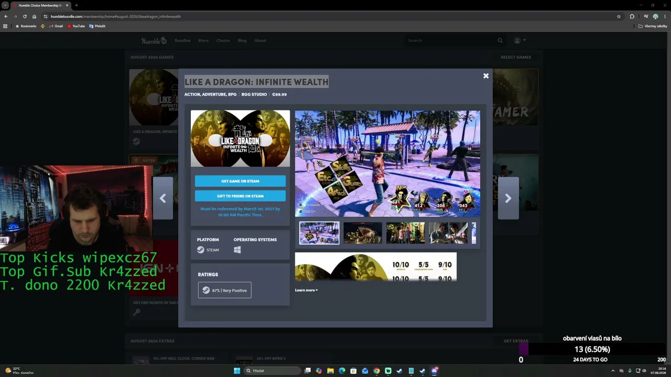671x377 pixels.
Task: Click the review scores banner image
Action: pyautogui.click(x=375, y=267)
